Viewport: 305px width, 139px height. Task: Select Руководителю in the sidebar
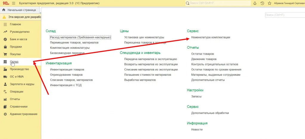(20, 32)
